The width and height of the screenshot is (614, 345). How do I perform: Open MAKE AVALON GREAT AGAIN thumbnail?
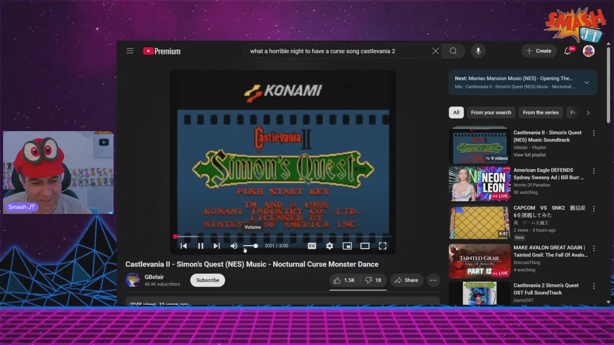coord(480,261)
